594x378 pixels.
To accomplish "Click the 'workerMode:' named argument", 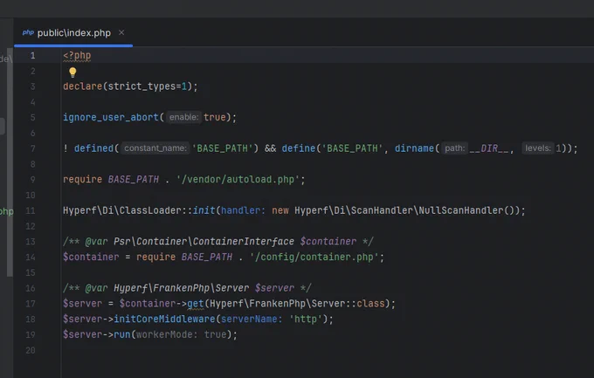I will (x=167, y=335).
